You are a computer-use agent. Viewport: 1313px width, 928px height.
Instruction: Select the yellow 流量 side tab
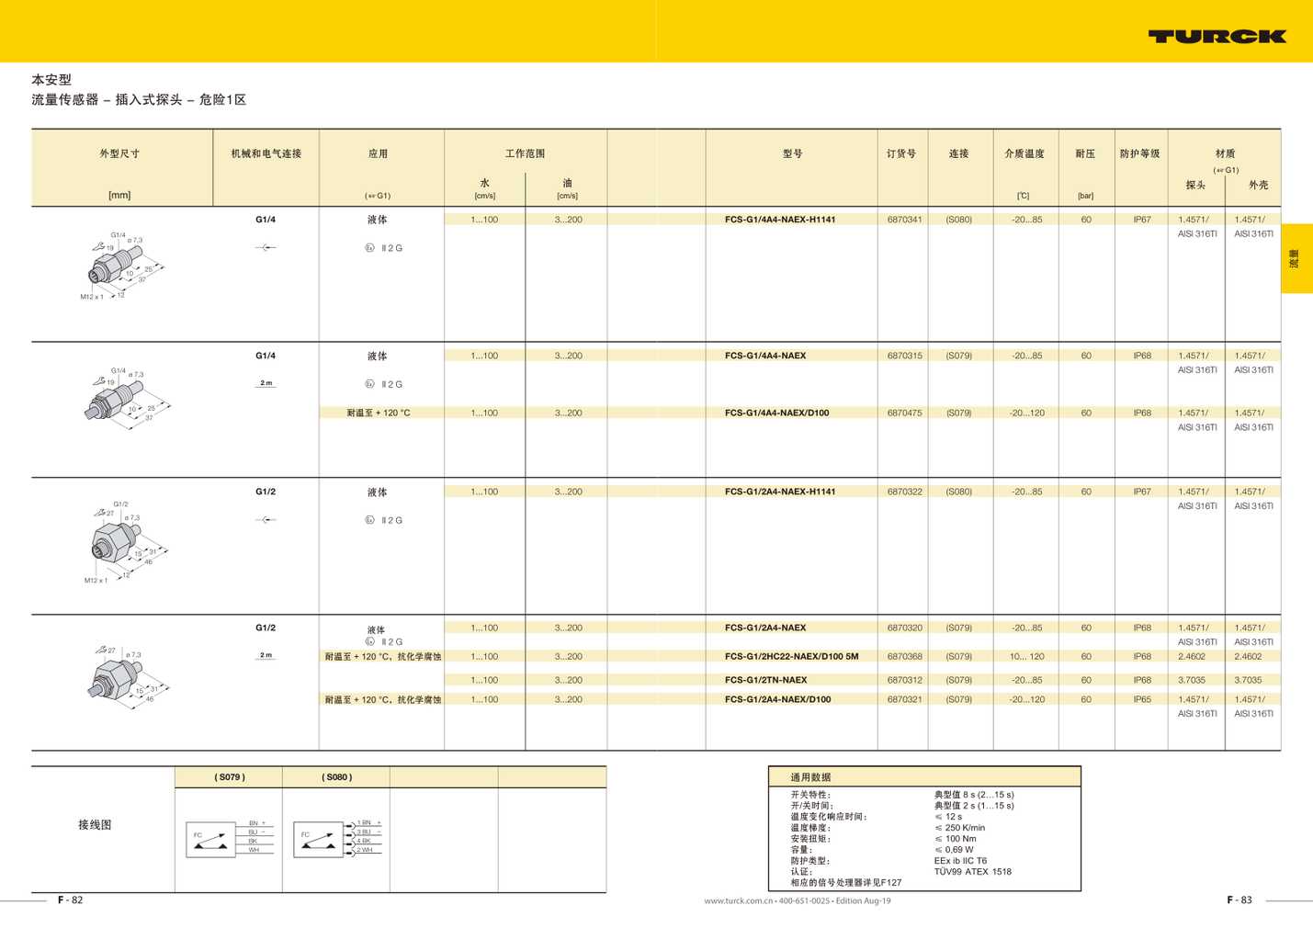pos(1296,258)
